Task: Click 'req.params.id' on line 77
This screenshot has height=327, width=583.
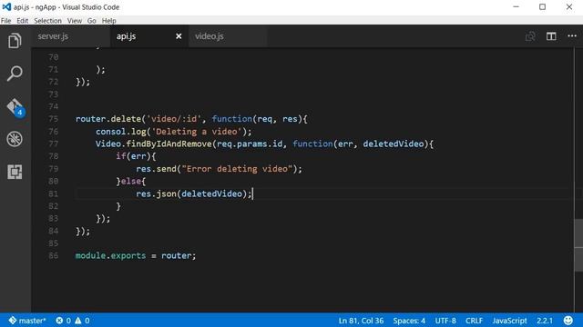Action: pyautogui.click(x=250, y=144)
